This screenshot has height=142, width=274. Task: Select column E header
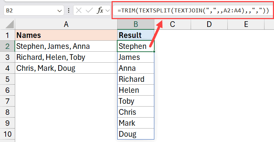pyautogui.click(x=246, y=24)
